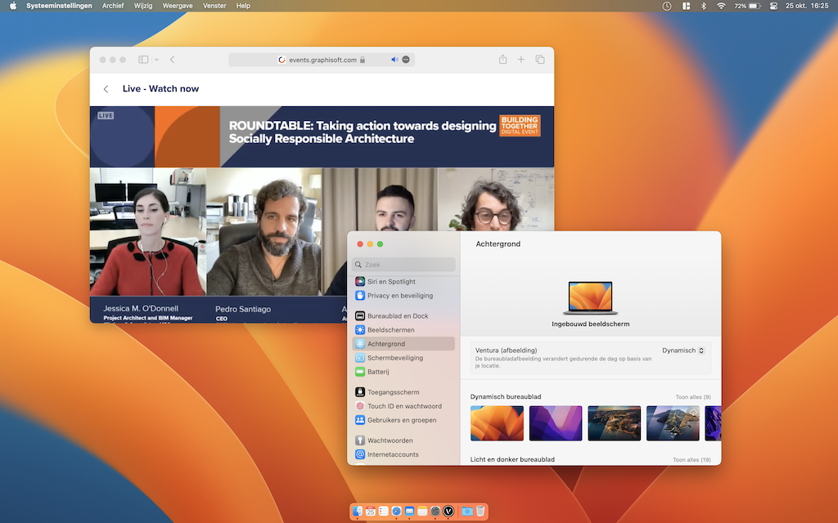The width and height of the screenshot is (838, 523).
Task: Select the orange Ventura wallpaper thumbnail
Action: [497, 423]
